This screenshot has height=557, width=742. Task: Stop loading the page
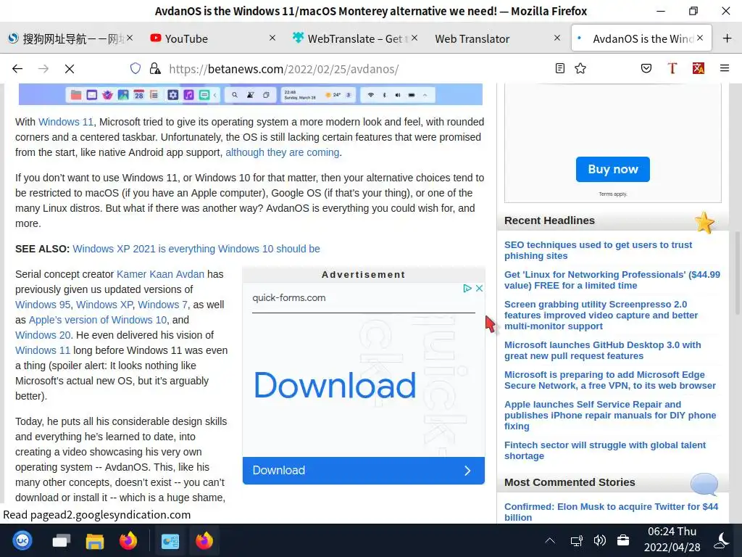[x=70, y=69]
